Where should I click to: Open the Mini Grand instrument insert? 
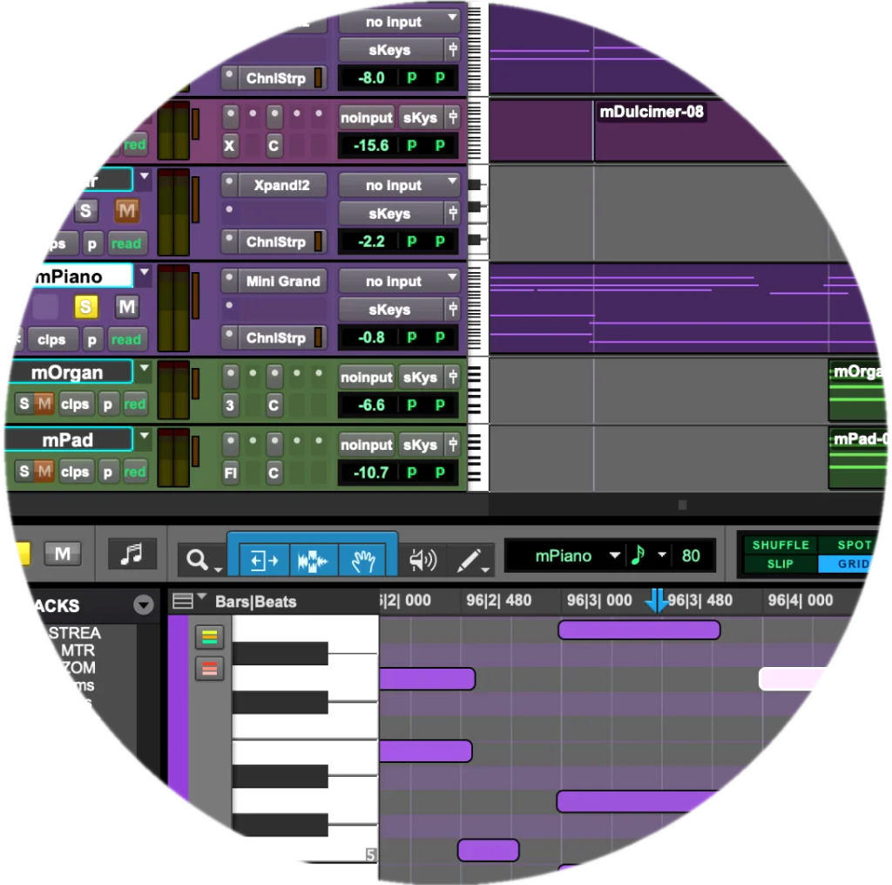coord(274,282)
